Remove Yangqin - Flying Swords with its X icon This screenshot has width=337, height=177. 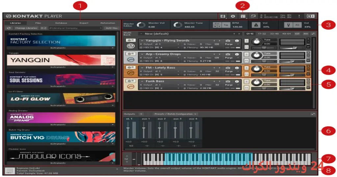[308, 39]
